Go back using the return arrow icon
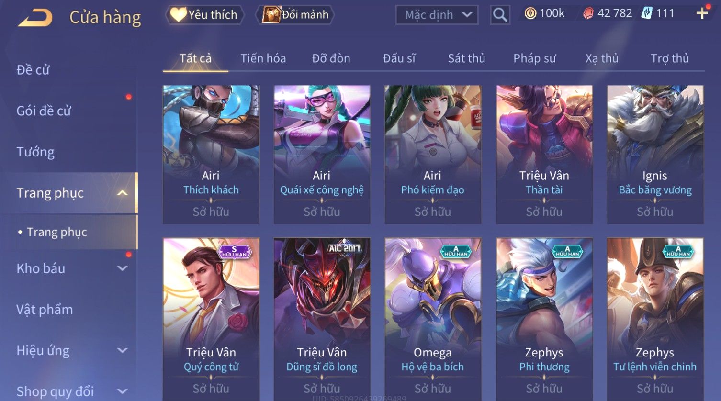Viewport: 721px width, 401px height. [35, 18]
